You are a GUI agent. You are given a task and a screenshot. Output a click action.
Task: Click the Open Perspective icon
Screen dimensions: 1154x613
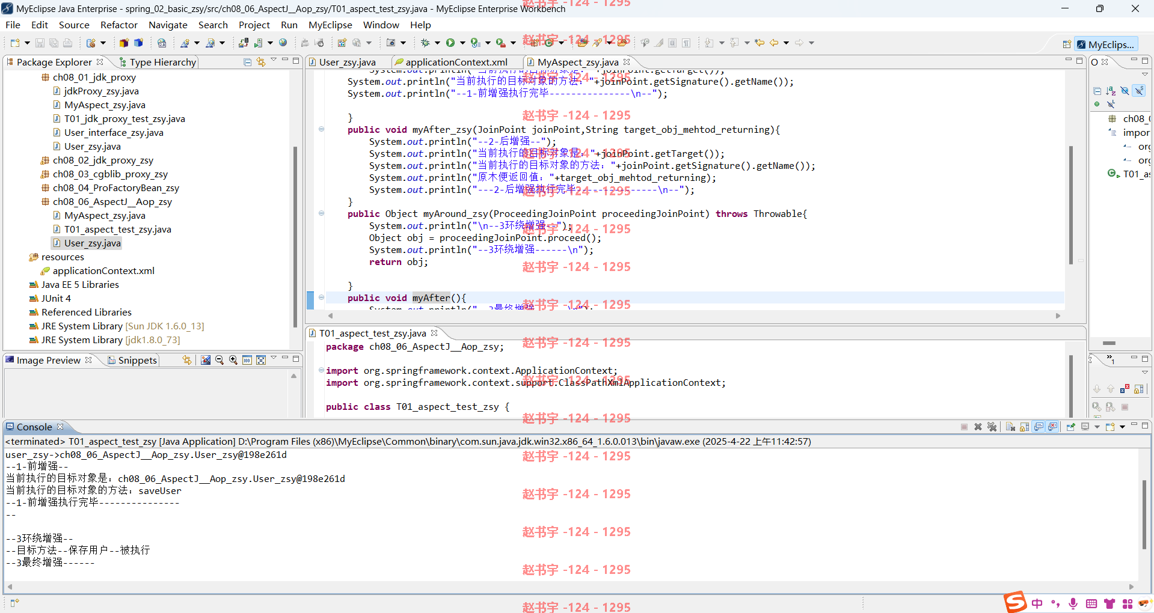[1067, 44]
